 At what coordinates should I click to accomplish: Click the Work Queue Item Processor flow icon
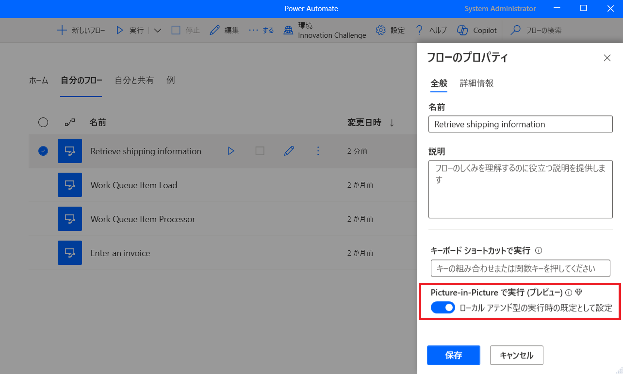click(70, 219)
